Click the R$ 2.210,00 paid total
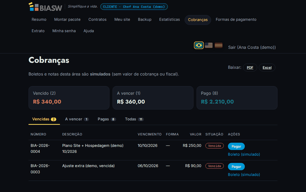The height and width of the screenshot is (192, 306). 217,102
